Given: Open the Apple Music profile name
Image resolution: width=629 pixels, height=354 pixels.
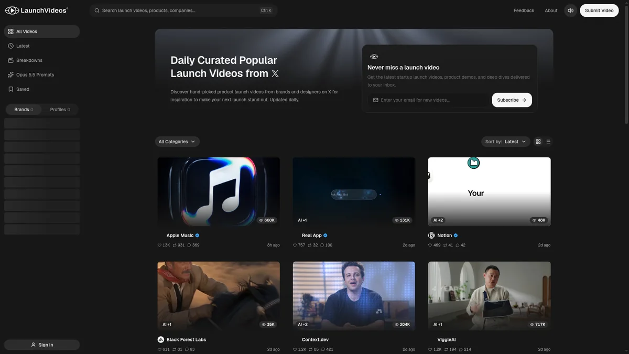Looking at the screenshot, I should [180, 235].
